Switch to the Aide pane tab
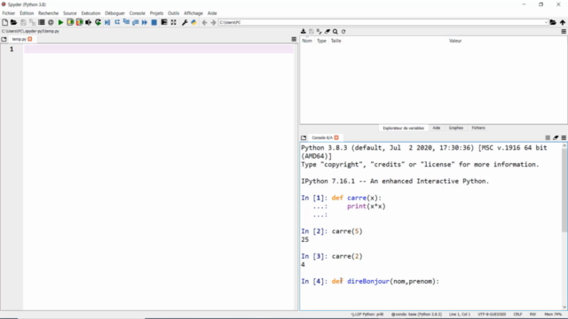Image resolution: width=568 pixels, height=319 pixels. point(437,128)
